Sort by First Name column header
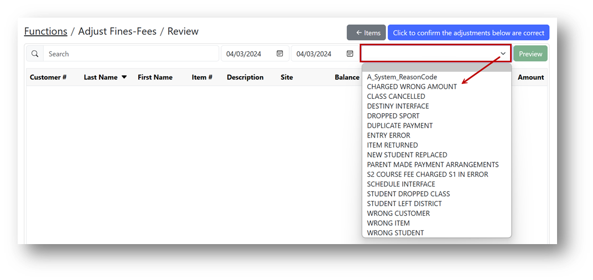Viewport: 593px width, 280px height. pyautogui.click(x=155, y=77)
